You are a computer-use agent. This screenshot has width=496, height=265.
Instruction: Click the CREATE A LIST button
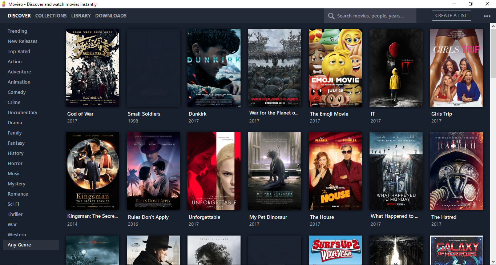pyautogui.click(x=451, y=16)
